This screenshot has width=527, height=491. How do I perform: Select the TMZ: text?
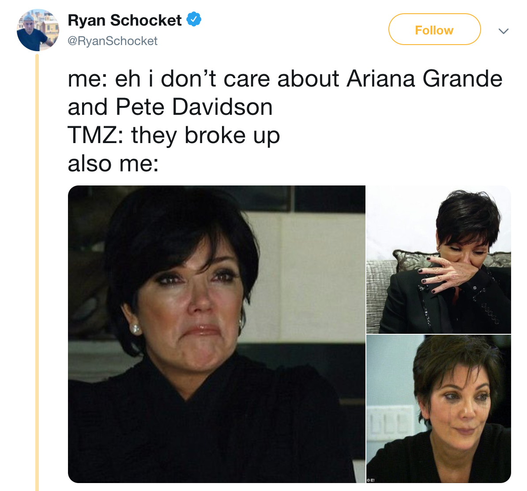tap(95, 135)
